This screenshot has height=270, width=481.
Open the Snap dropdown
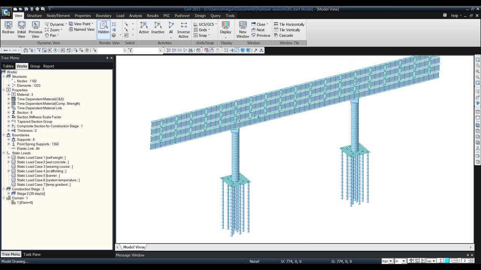pyautogui.click(x=202, y=36)
